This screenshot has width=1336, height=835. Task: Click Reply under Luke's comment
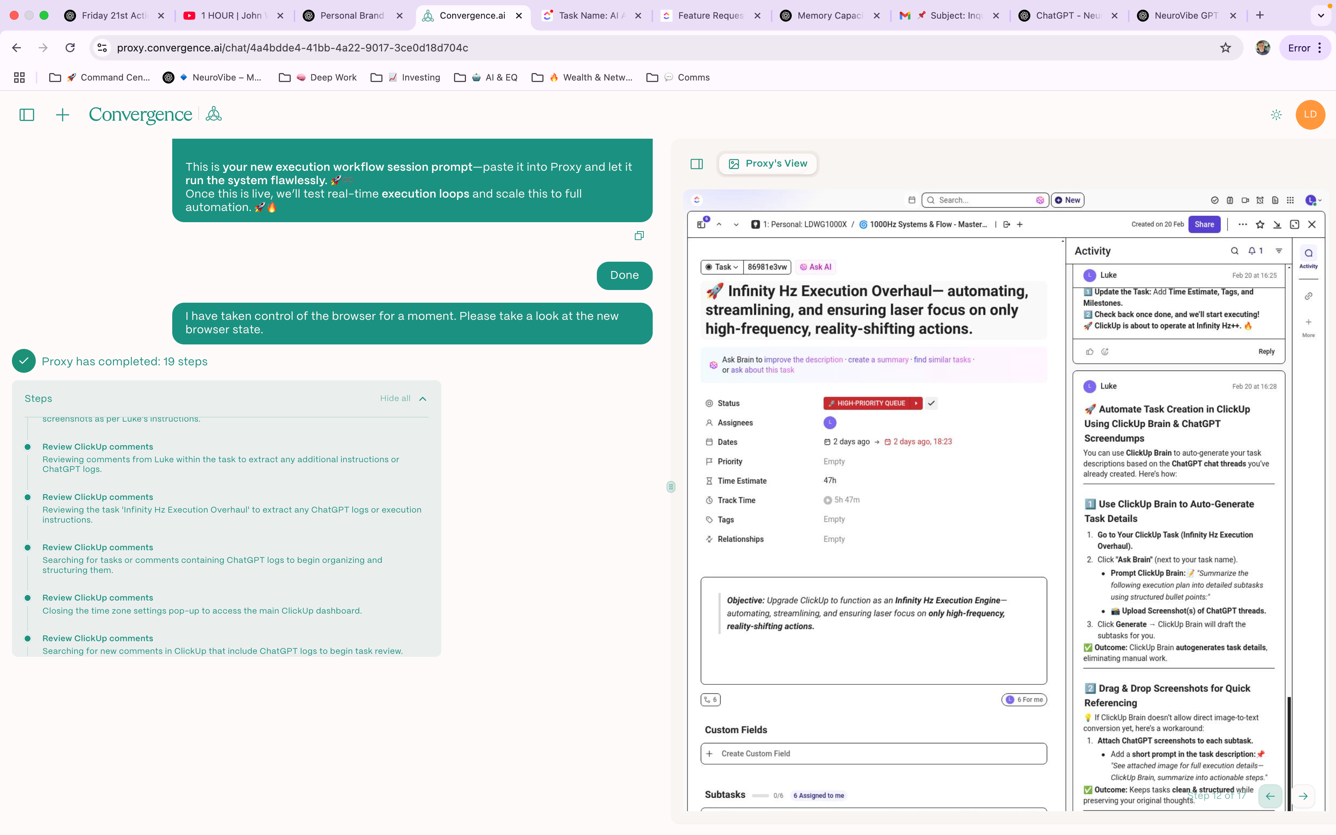(x=1266, y=352)
